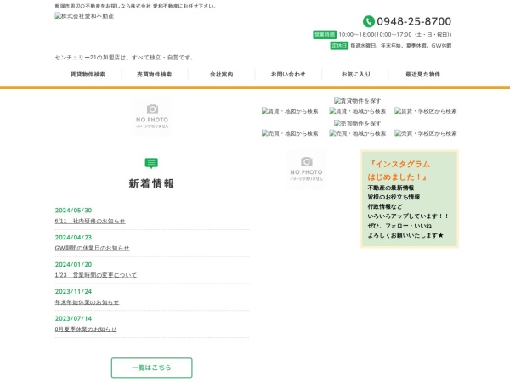Click 売買物件を探す image heading
The width and height of the screenshot is (510, 382).
(x=357, y=123)
